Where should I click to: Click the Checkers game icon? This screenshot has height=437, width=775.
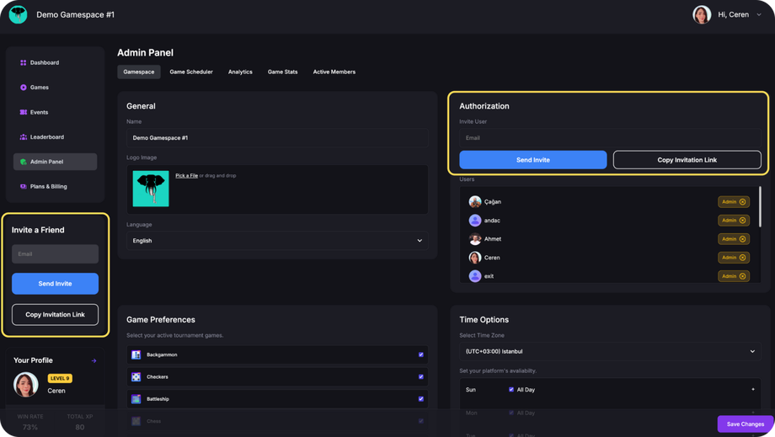click(x=136, y=376)
